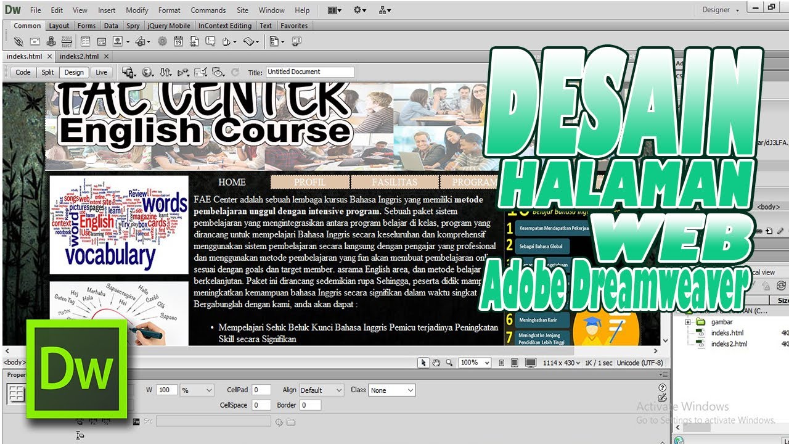Open the Site menu
789x444 pixels.
click(243, 10)
